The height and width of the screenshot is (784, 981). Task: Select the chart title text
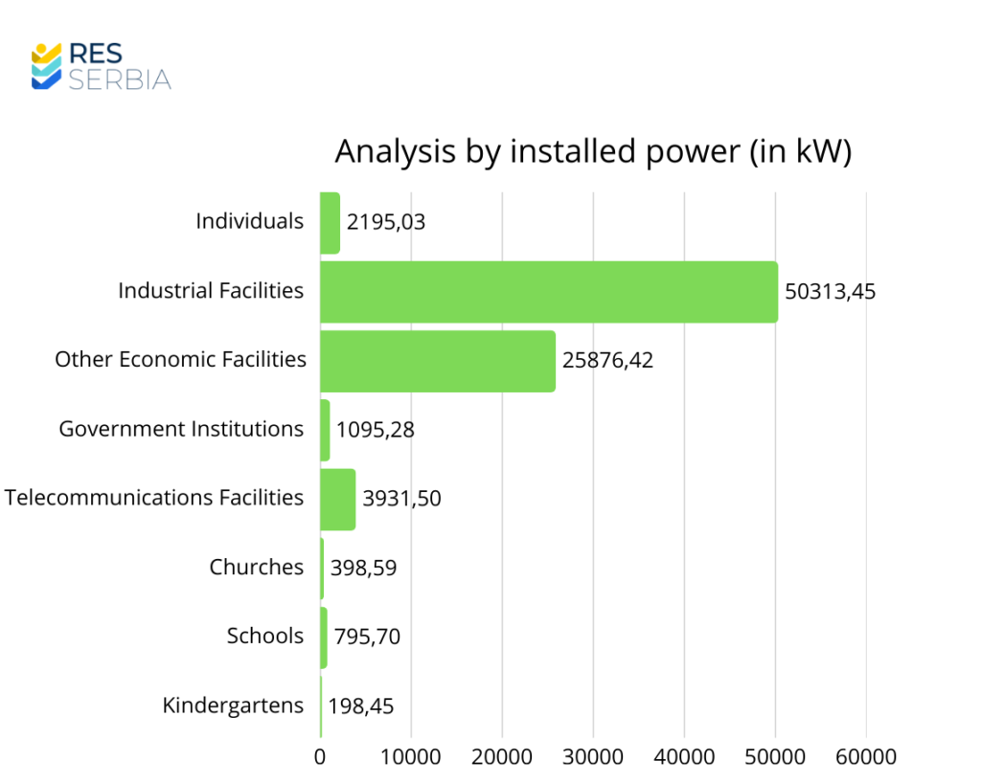[592, 151]
